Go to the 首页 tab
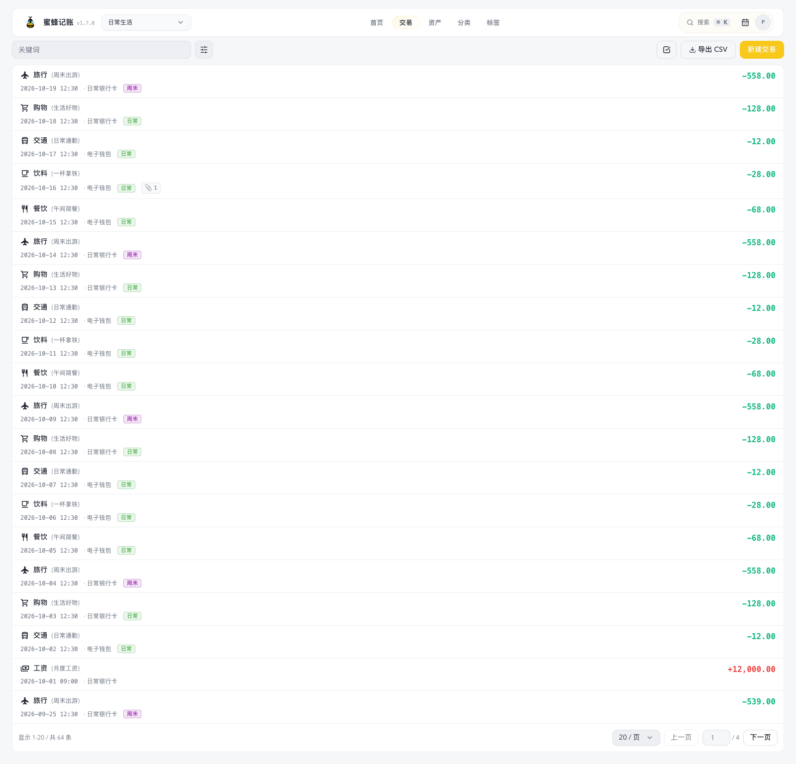This screenshot has width=796, height=764. [377, 22]
